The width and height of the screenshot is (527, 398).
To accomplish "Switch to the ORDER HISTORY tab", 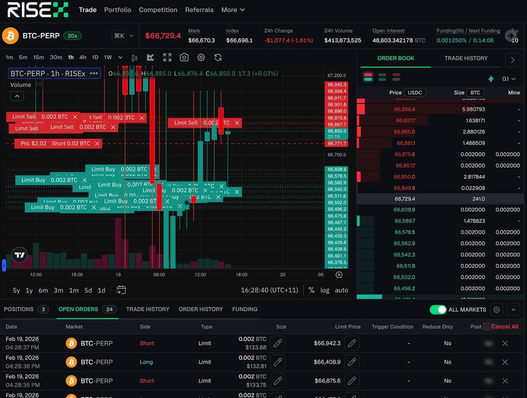I will pyautogui.click(x=201, y=309).
